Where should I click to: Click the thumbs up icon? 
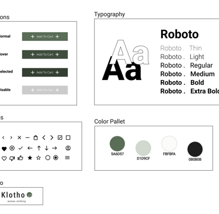(20, 158)
